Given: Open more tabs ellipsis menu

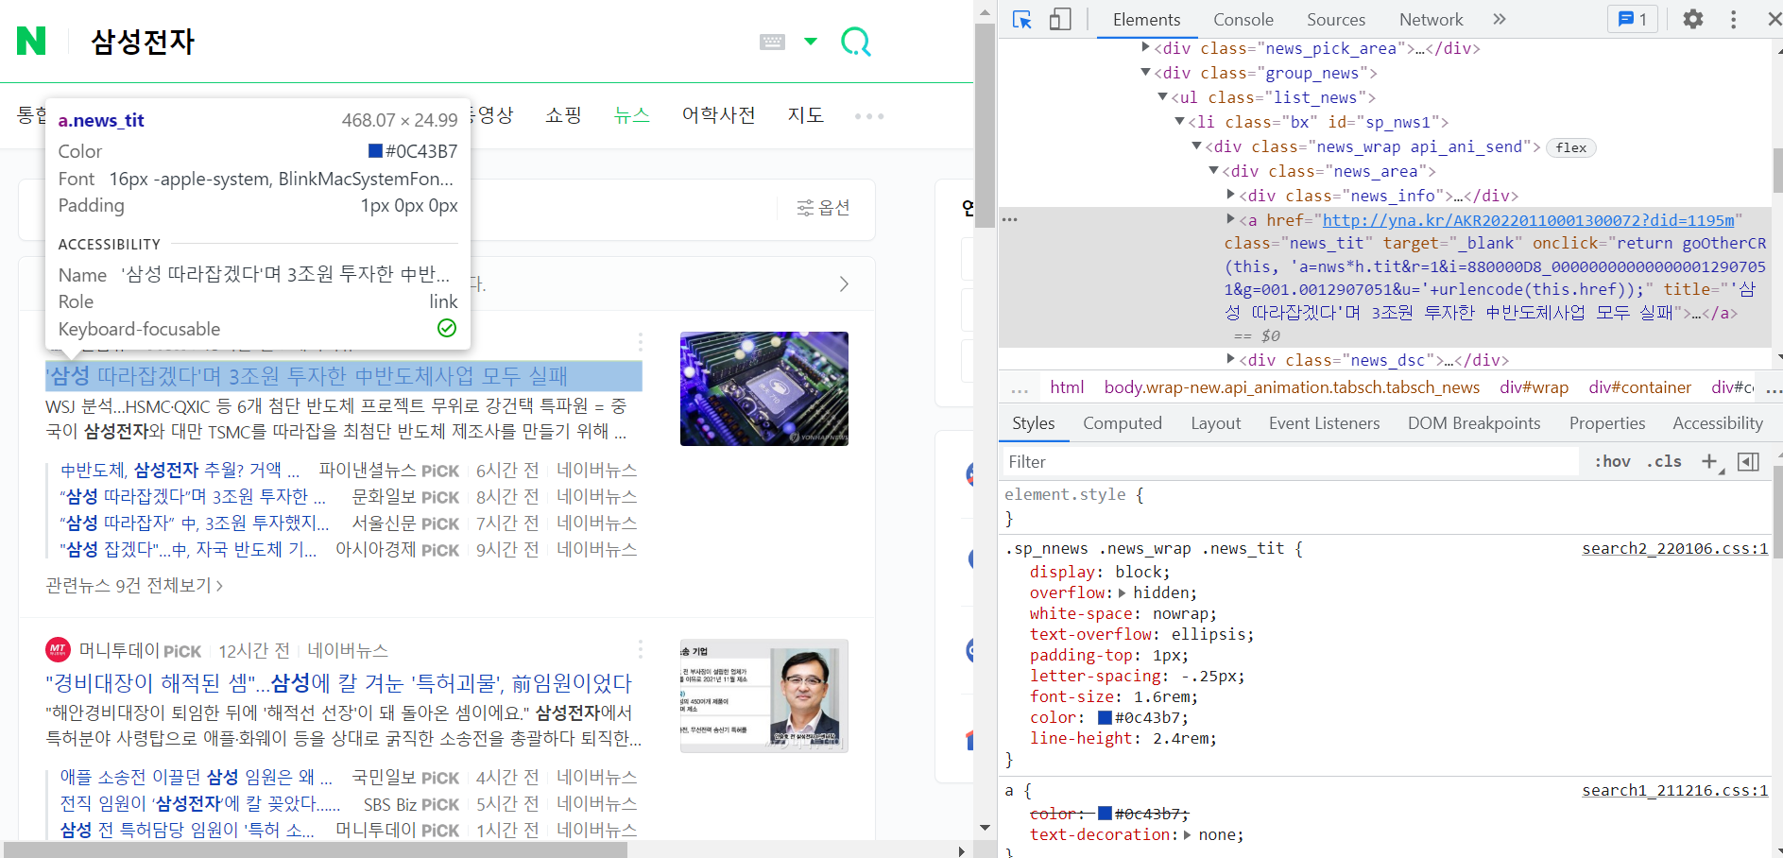Looking at the screenshot, I should coord(869,116).
